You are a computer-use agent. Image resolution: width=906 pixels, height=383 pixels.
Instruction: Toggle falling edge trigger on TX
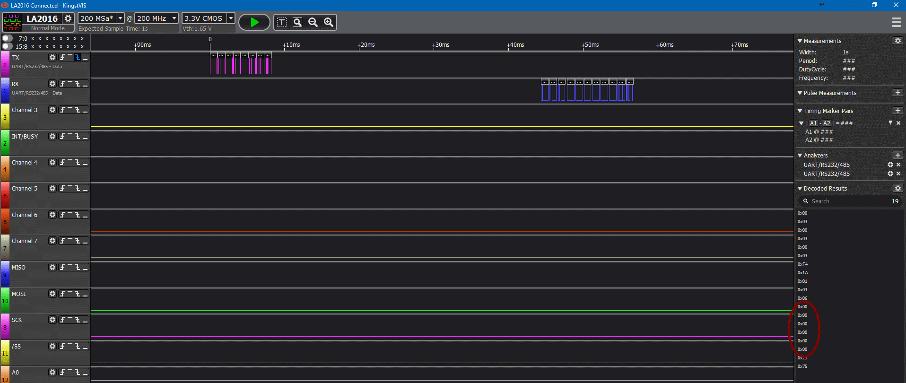tap(78, 57)
